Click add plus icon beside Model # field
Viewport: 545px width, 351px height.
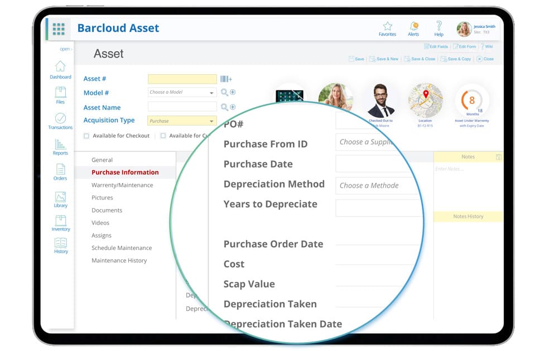[x=233, y=92]
